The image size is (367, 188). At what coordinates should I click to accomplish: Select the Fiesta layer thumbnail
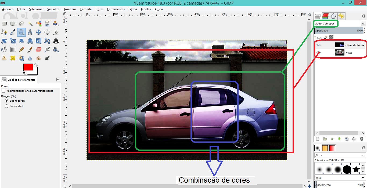(x=339, y=52)
